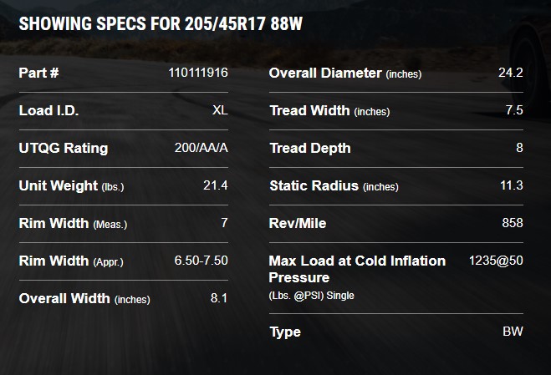This screenshot has height=375, width=551.
Task: Click the BW type value
Action: (x=513, y=332)
